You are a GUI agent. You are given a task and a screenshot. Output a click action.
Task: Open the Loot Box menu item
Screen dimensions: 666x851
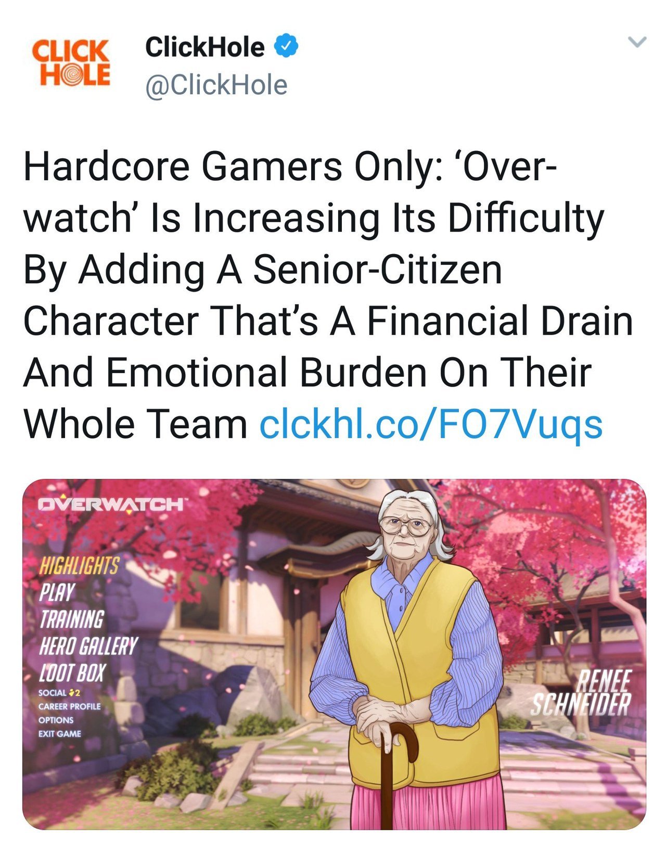[x=72, y=673]
